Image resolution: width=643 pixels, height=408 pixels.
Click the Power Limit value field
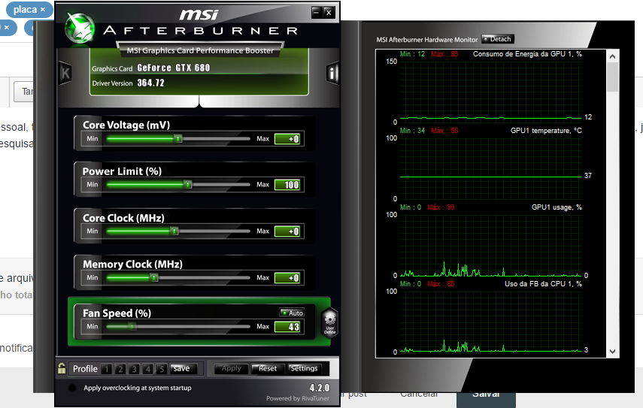pyautogui.click(x=287, y=185)
